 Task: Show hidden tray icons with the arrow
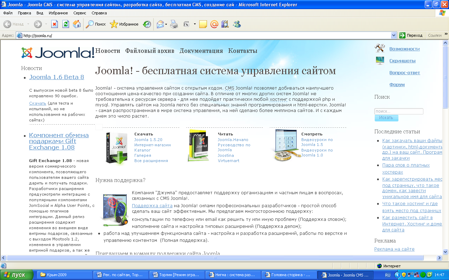point(397,275)
